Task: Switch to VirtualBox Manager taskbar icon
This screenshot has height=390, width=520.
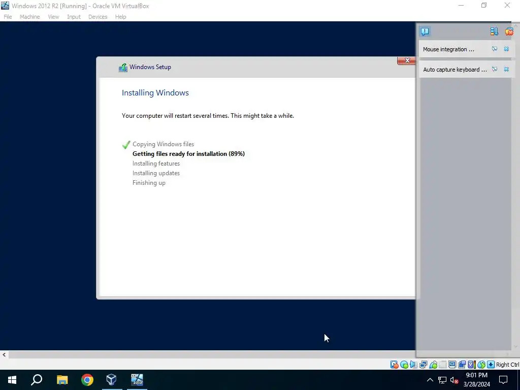Action: tap(111, 380)
